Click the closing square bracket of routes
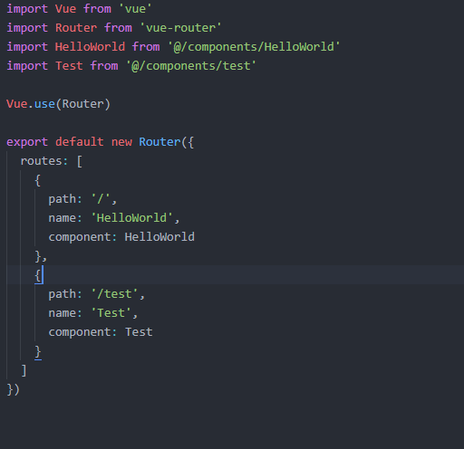 (24, 370)
